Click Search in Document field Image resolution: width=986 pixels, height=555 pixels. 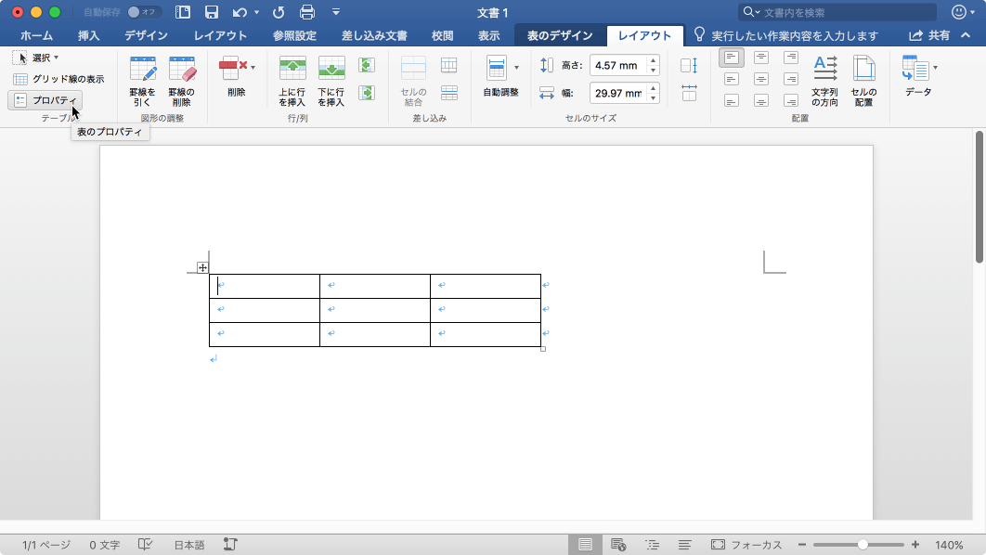coord(837,12)
